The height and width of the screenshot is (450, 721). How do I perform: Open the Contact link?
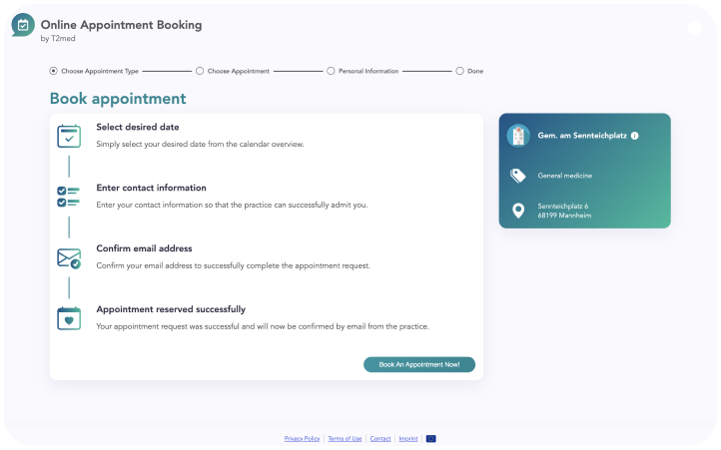pyautogui.click(x=380, y=438)
